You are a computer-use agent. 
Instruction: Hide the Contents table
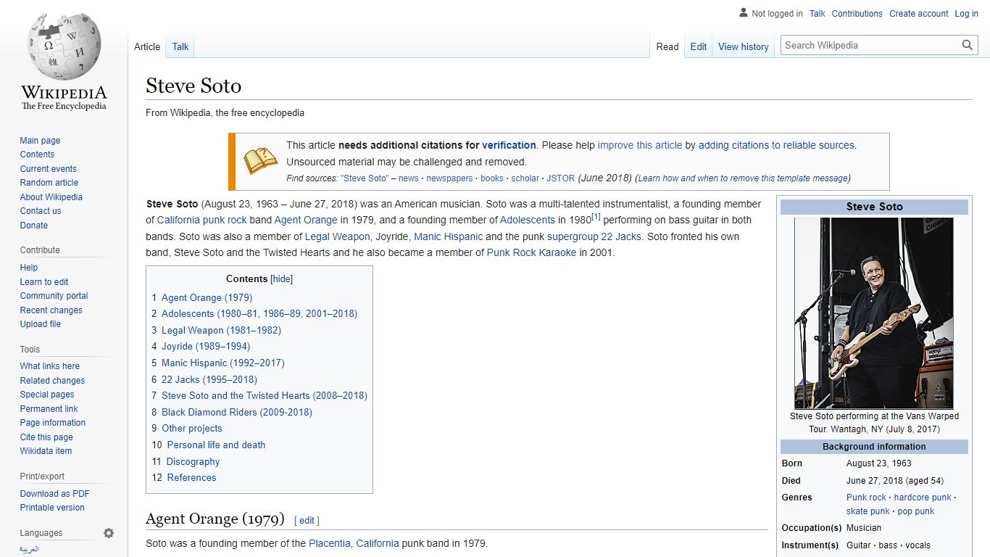(282, 278)
